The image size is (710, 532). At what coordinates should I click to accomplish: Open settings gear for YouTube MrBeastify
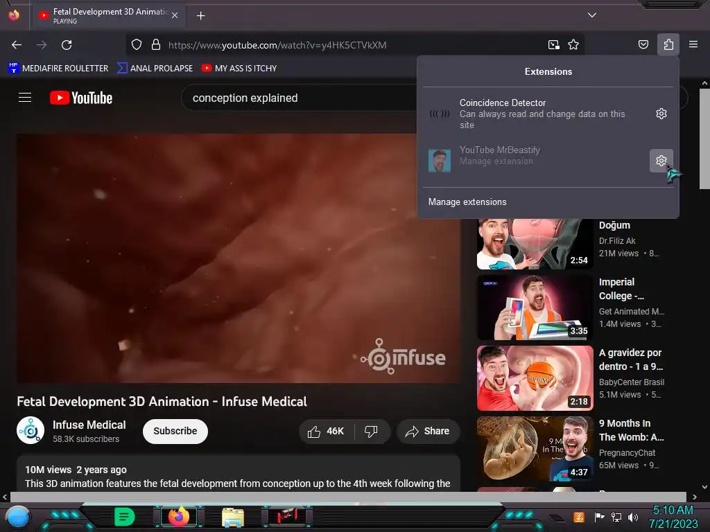tap(661, 161)
